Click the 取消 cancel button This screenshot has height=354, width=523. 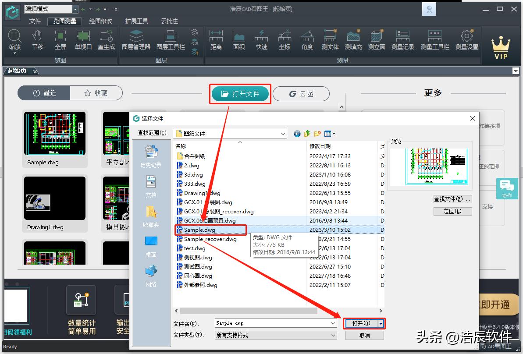tap(364, 335)
